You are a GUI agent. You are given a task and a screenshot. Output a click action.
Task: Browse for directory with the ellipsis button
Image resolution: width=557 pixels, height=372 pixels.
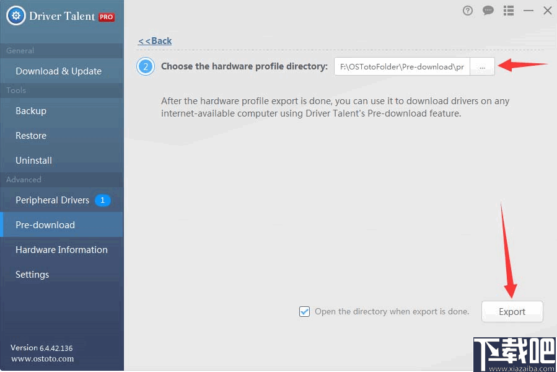482,67
